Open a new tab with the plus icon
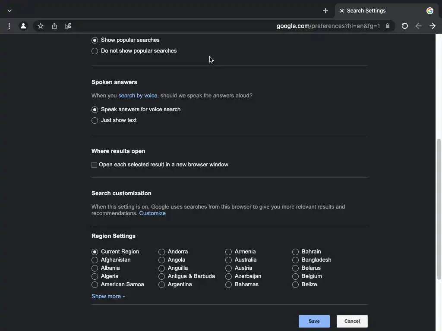Image resolution: width=442 pixels, height=331 pixels. coord(325,11)
